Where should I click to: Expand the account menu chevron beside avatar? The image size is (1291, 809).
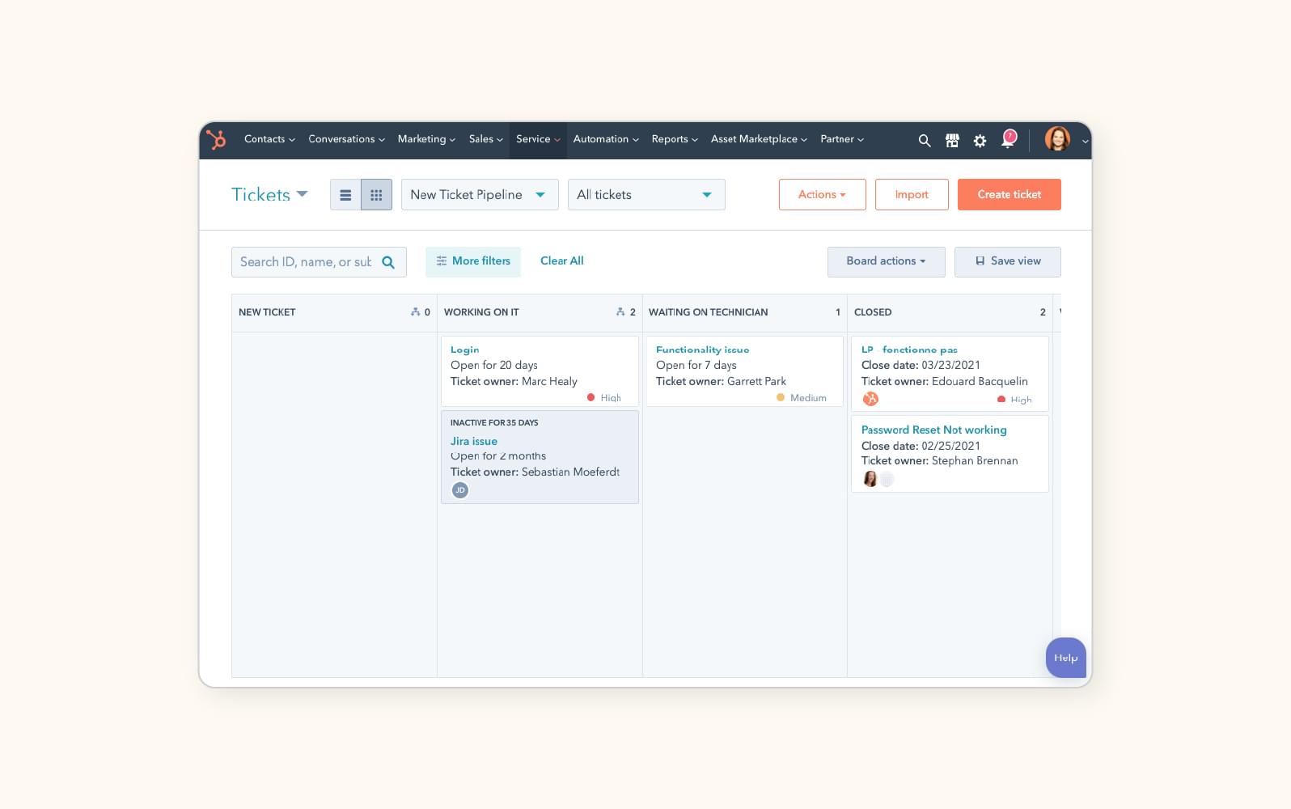click(1085, 141)
